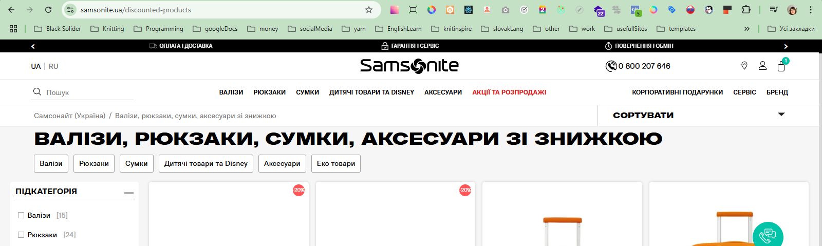The width and height of the screenshot is (822, 246).
Task: Open the Chrome profile avatar
Action: [792, 10]
